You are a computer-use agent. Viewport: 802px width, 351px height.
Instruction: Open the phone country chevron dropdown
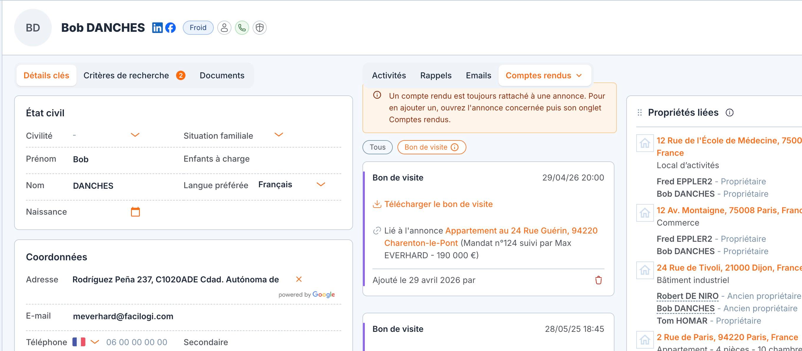[x=95, y=342]
